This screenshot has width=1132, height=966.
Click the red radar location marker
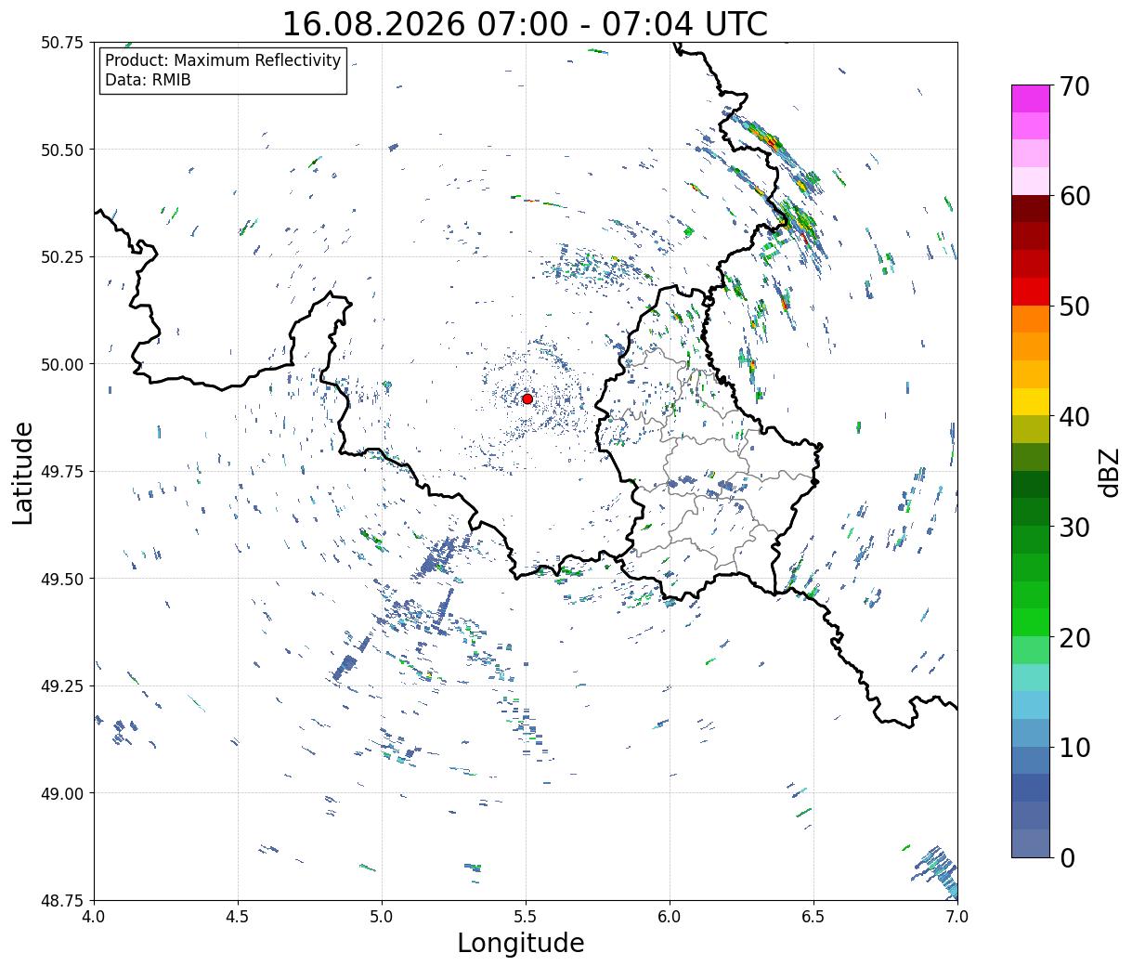[527, 398]
